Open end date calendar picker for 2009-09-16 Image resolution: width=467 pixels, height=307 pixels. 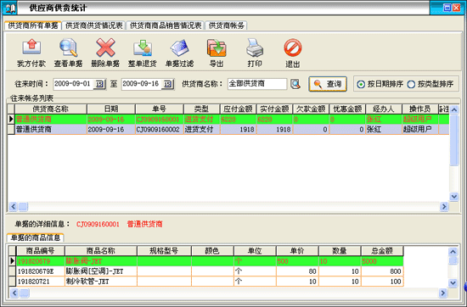[167, 84]
